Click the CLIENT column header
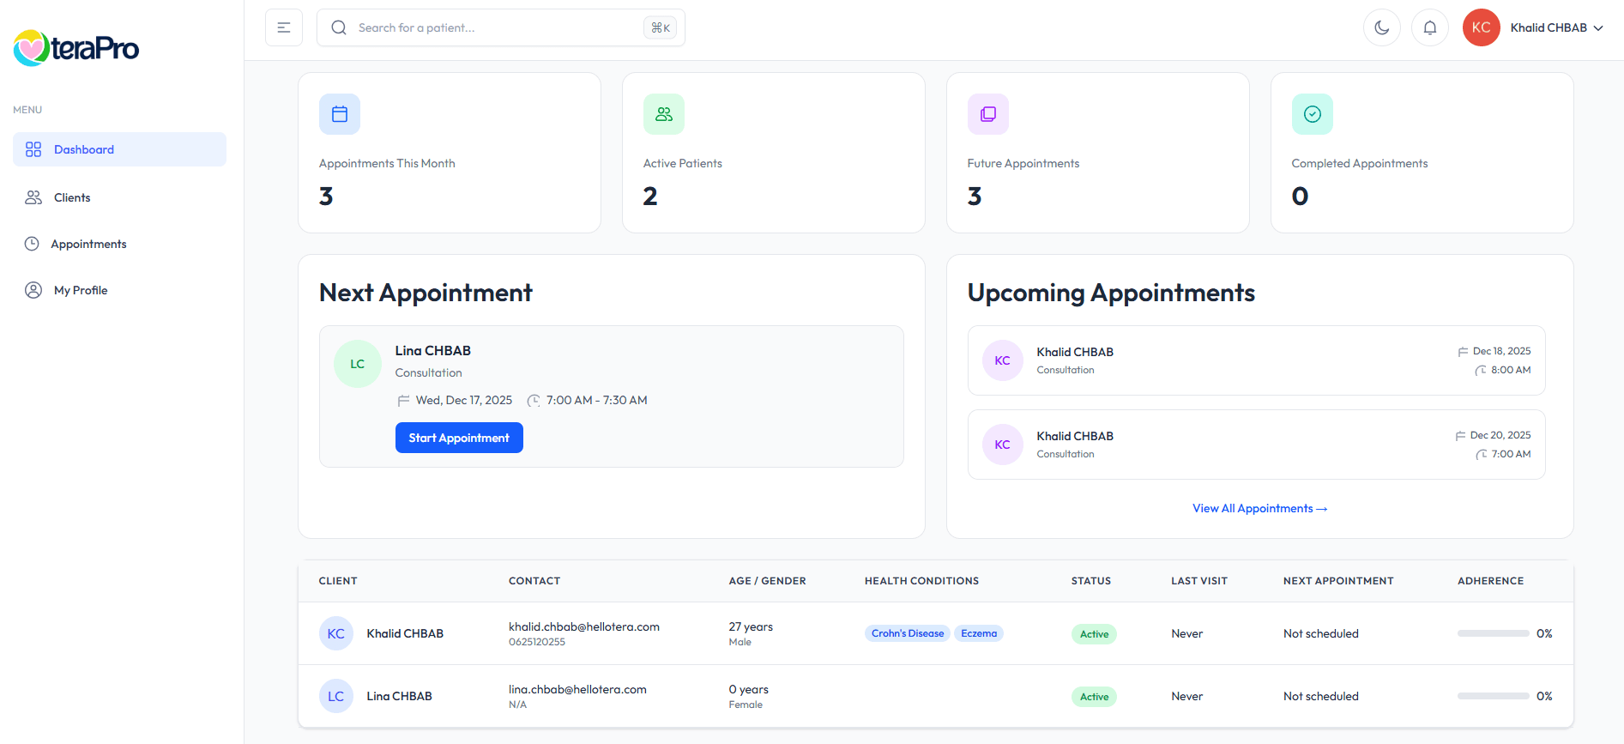The image size is (1624, 744). pyautogui.click(x=338, y=581)
